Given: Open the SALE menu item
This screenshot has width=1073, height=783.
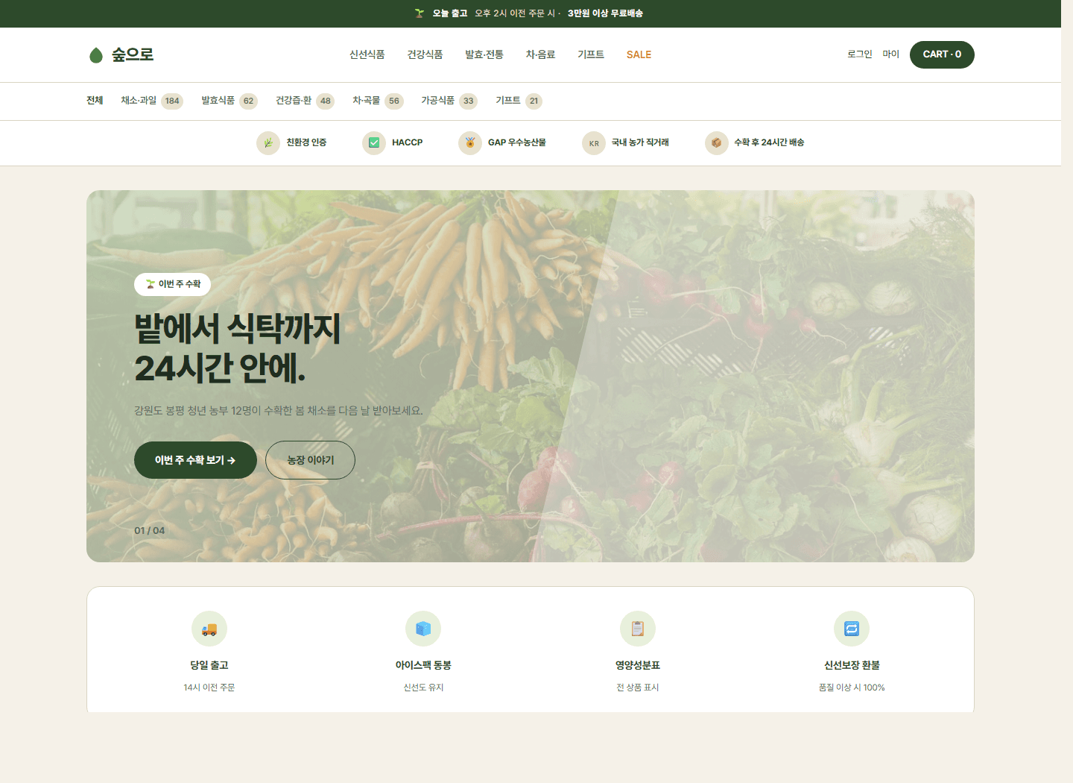Looking at the screenshot, I should (x=639, y=54).
